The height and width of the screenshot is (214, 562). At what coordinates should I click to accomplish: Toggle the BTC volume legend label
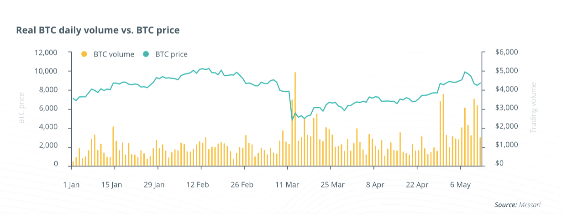pos(114,54)
